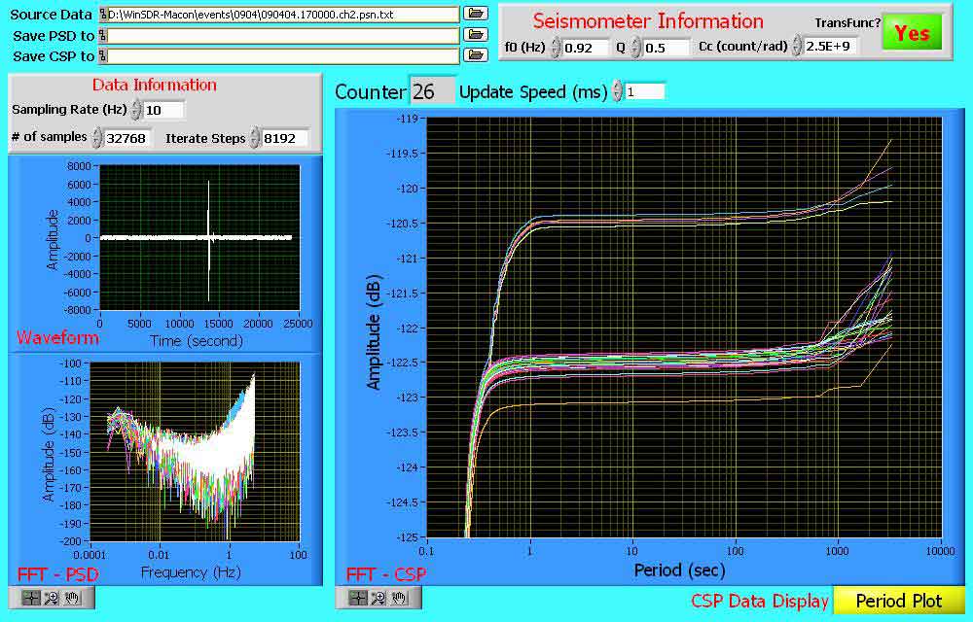Adjust the Sampling Rate stepper arrows
The image size is (973, 622).
pos(136,110)
